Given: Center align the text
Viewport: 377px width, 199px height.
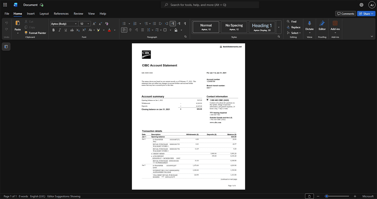Looking at the screenshot, I should [130, 30].
